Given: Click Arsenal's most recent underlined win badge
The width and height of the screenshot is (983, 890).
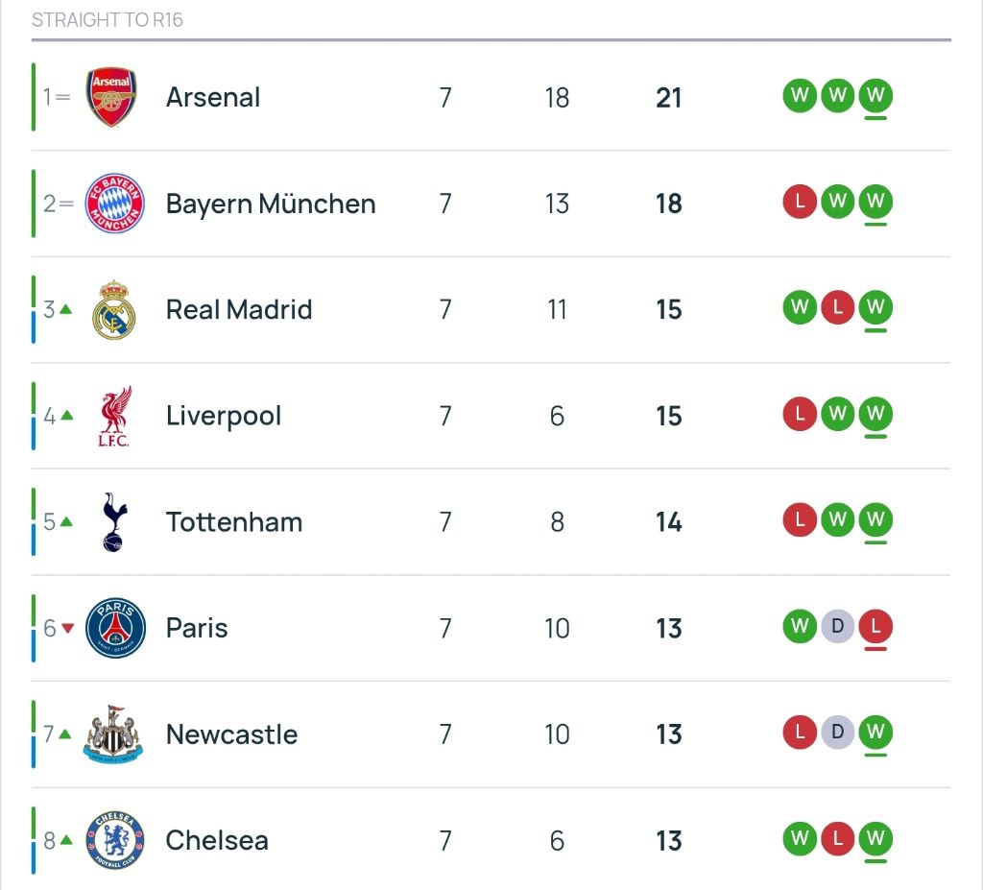Looking at the screenshot, I should point(875,96).
